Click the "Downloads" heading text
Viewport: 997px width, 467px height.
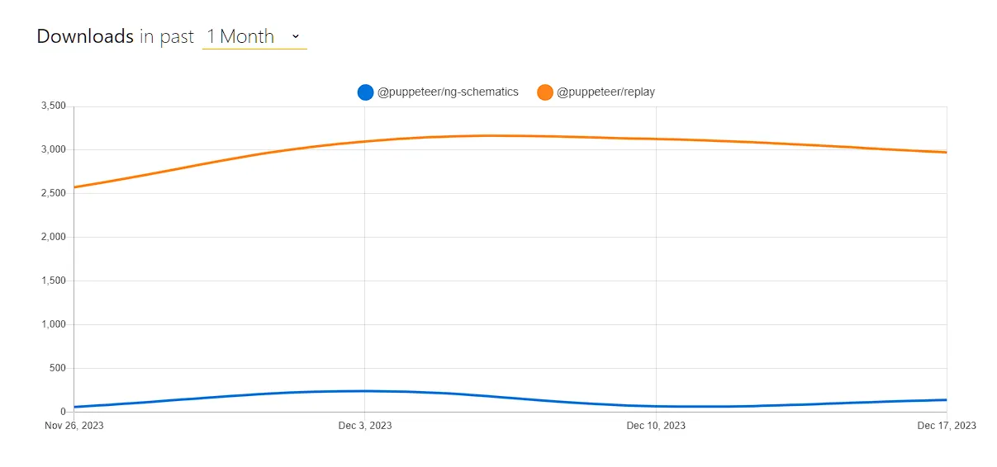(x=85, y=36)
